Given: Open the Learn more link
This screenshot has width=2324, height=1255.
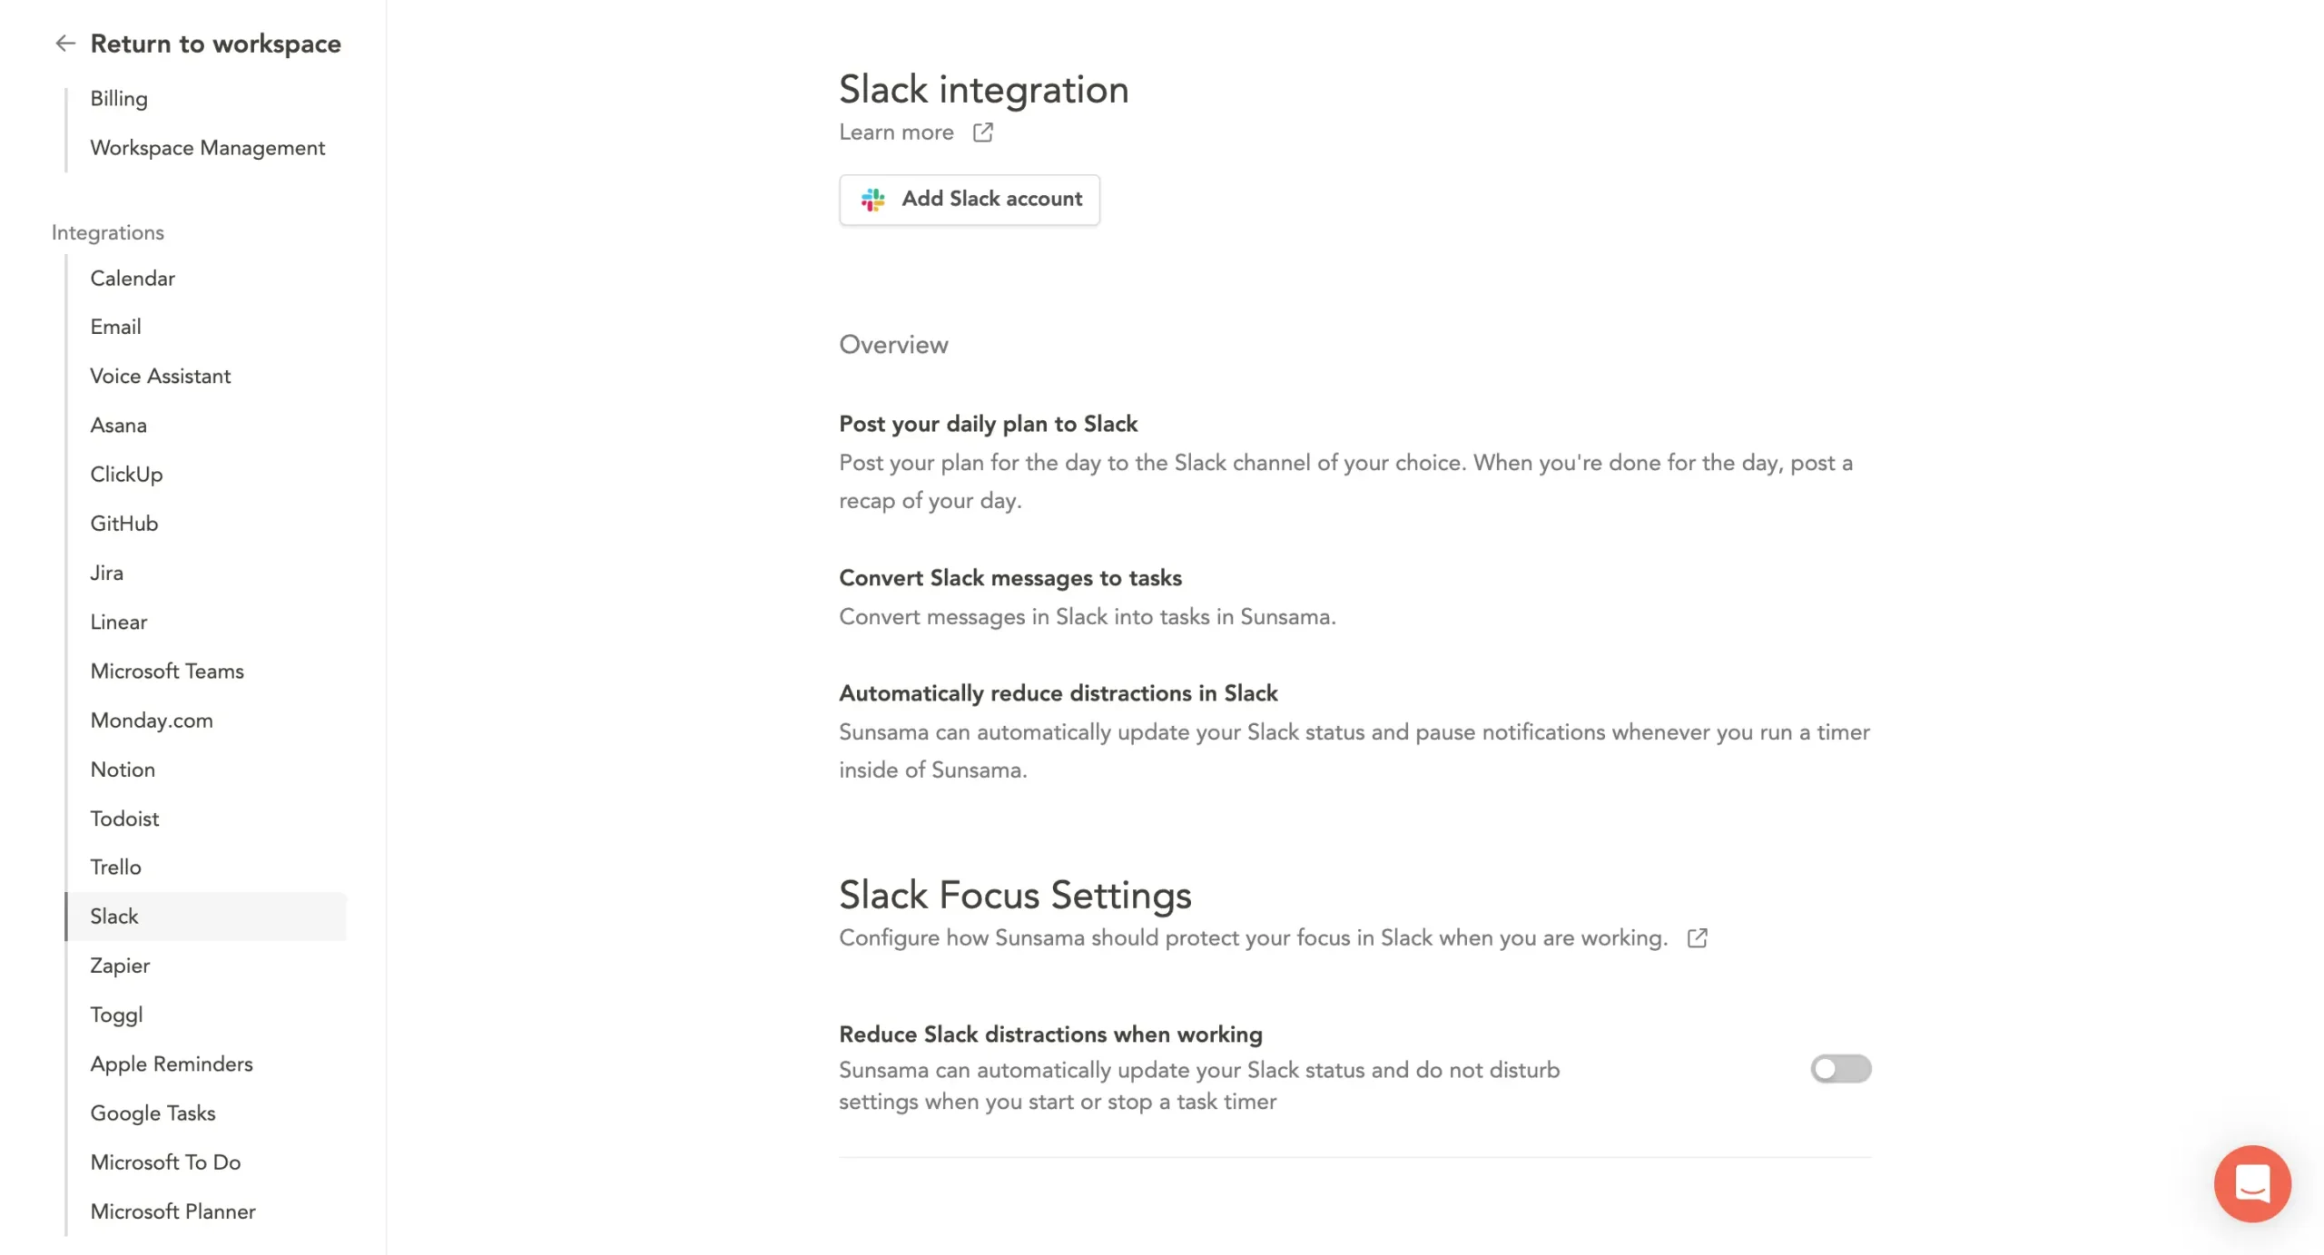Looking at the screenshot, I should [x=897, y=132].
